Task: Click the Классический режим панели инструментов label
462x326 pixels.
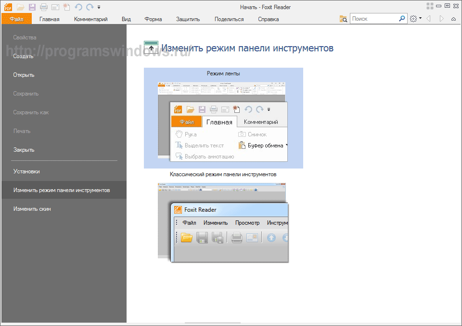Action: [223, 174]
